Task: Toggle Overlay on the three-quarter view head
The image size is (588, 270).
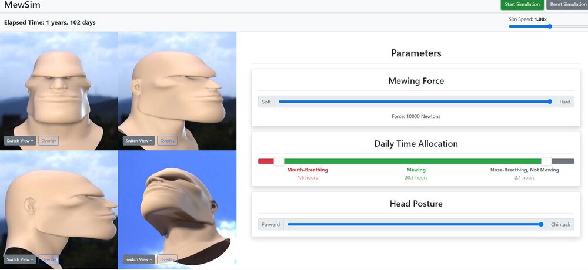Action: point(167,141)
